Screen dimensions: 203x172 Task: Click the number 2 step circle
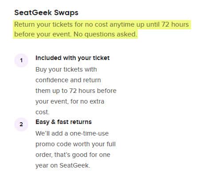coord(21,124)
